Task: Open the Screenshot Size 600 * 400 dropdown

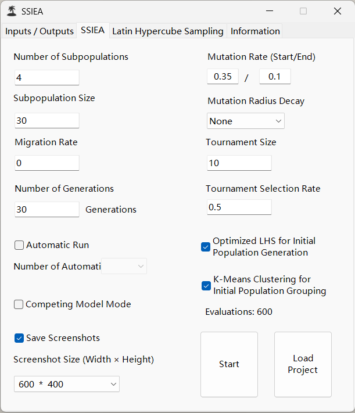Action: [67, 384]
